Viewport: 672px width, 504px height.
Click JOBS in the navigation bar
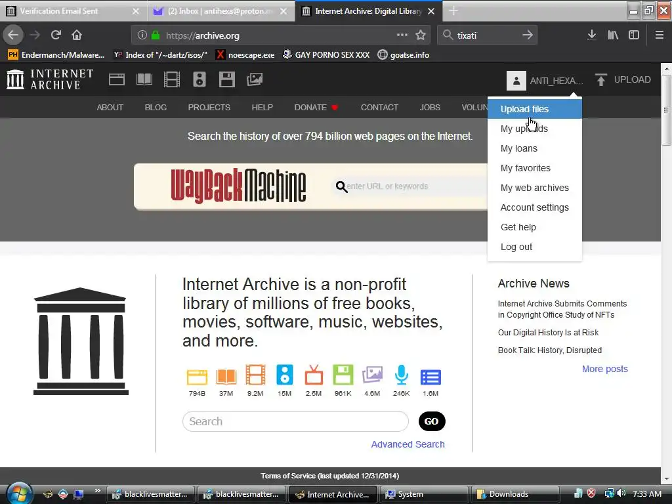point(430,107)
